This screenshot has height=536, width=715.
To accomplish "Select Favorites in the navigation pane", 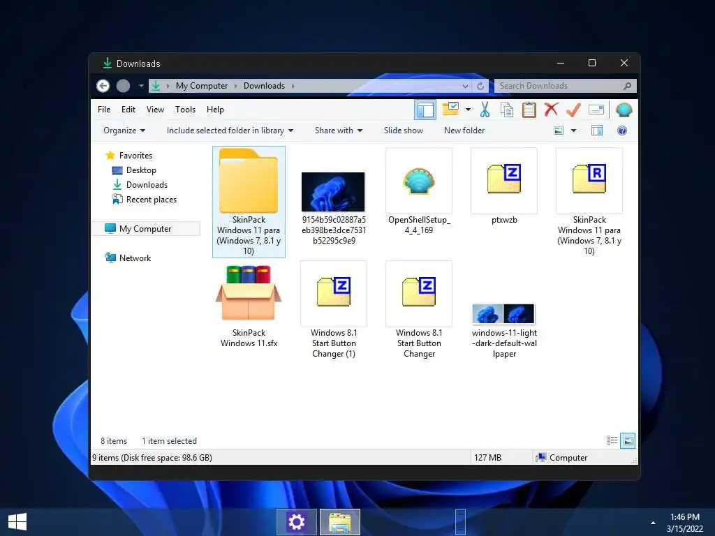I will pos(128,156).
